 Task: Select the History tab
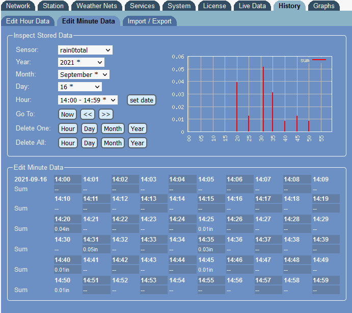289,6
